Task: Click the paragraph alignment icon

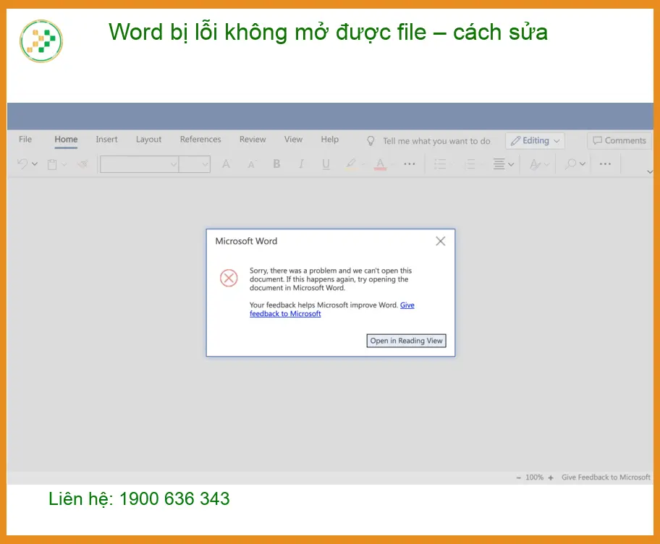Action: tap(499, 163)
